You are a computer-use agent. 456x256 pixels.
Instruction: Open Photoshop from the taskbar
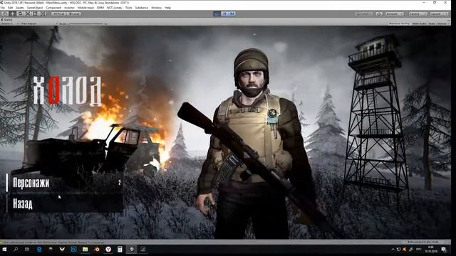[x=73, y=250]
